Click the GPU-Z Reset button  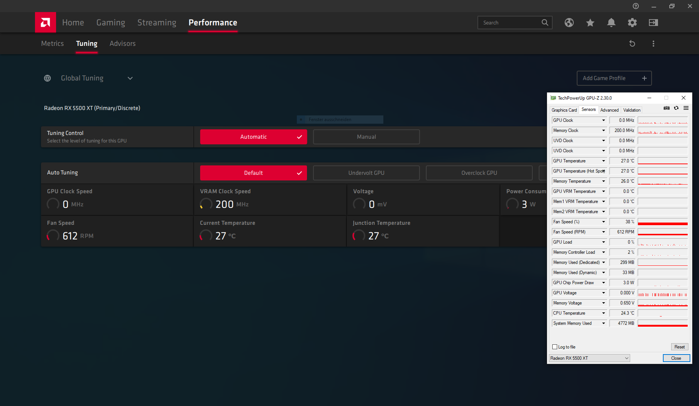tap(679, 347)
